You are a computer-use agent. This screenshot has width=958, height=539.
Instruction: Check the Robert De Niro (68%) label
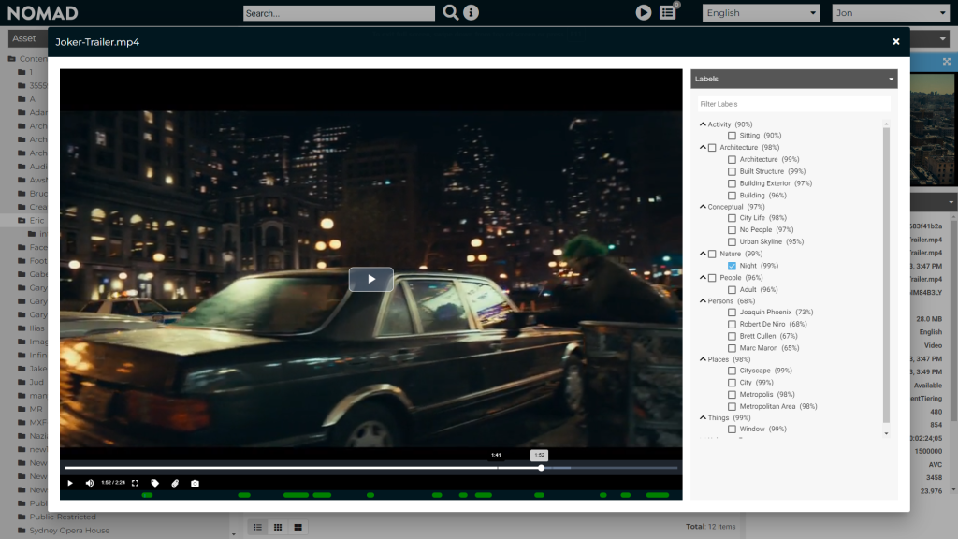point(732,324)
